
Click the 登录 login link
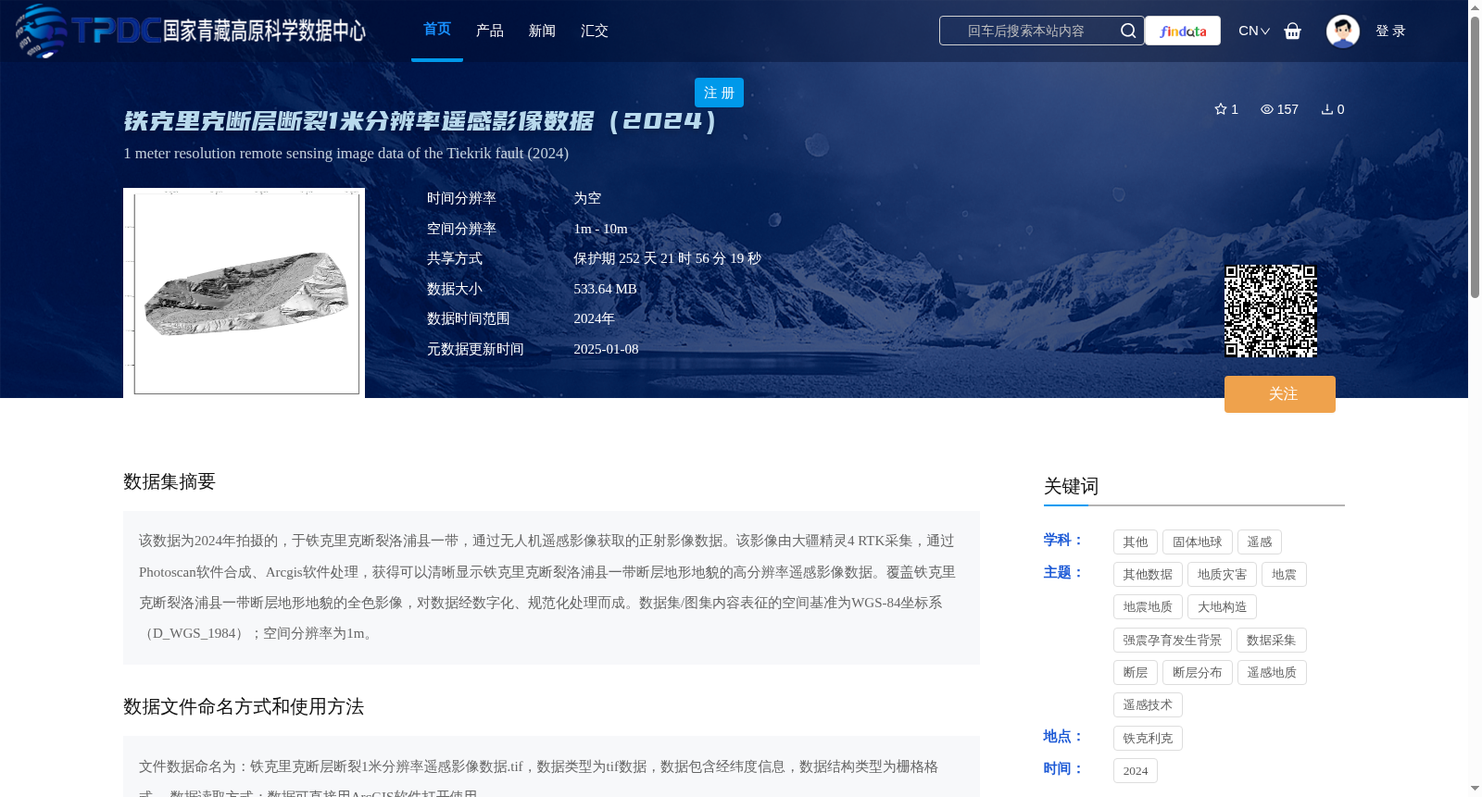[1390, 31]
